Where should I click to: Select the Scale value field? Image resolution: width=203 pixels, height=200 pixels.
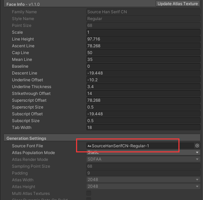143,32
